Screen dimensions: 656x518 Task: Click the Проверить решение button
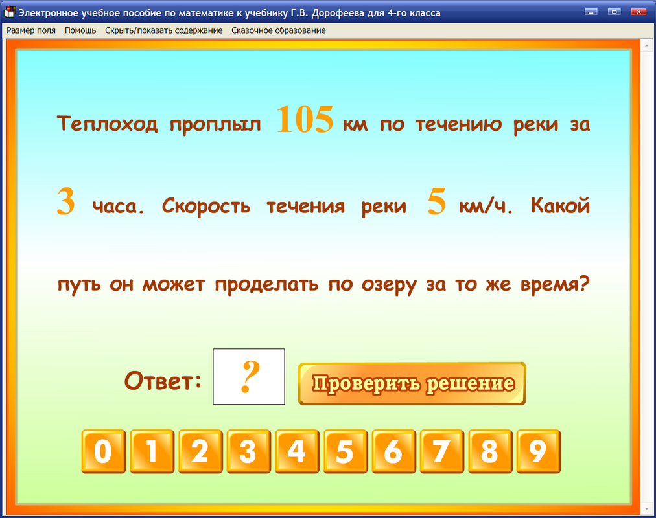pyautogui.click(x=412, y=383)
